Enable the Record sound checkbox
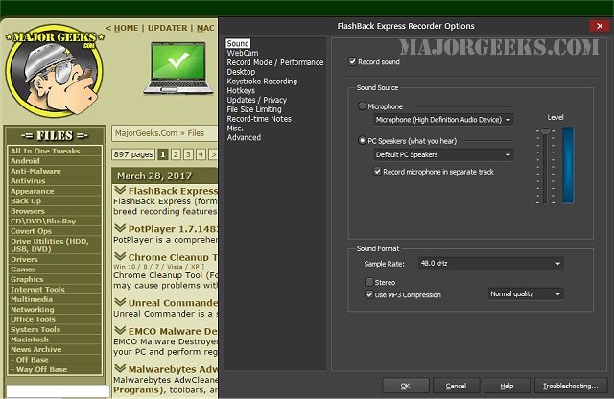This screenshot has width=614, height=399. coord(352,62)
